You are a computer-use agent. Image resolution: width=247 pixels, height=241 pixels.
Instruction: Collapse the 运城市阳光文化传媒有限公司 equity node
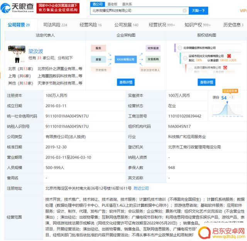click(185, 58)
